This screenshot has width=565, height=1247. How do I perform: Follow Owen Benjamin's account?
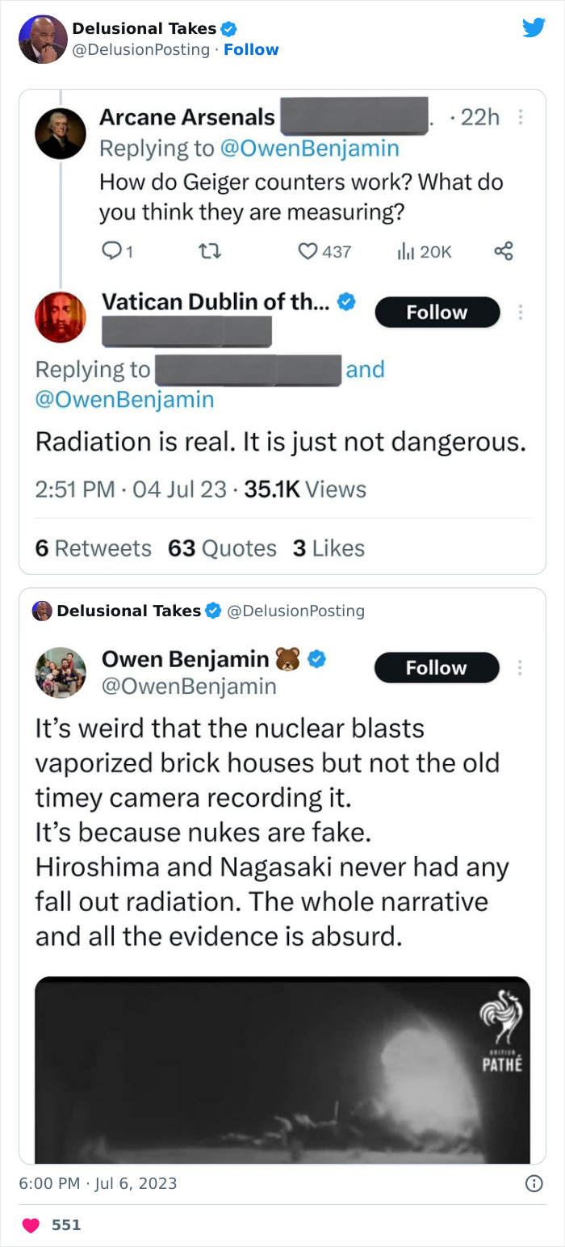click(x=436, y=667)
